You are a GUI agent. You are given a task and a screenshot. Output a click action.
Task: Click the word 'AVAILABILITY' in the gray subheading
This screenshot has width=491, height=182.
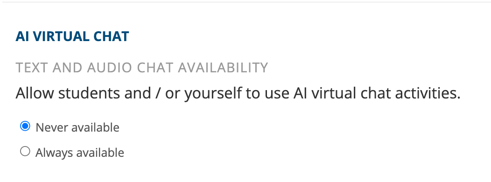point(223,68)
